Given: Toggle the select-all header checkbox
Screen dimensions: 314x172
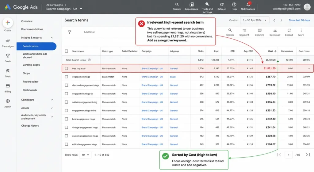Looking at the screenshot, I should tap(67, 51).
